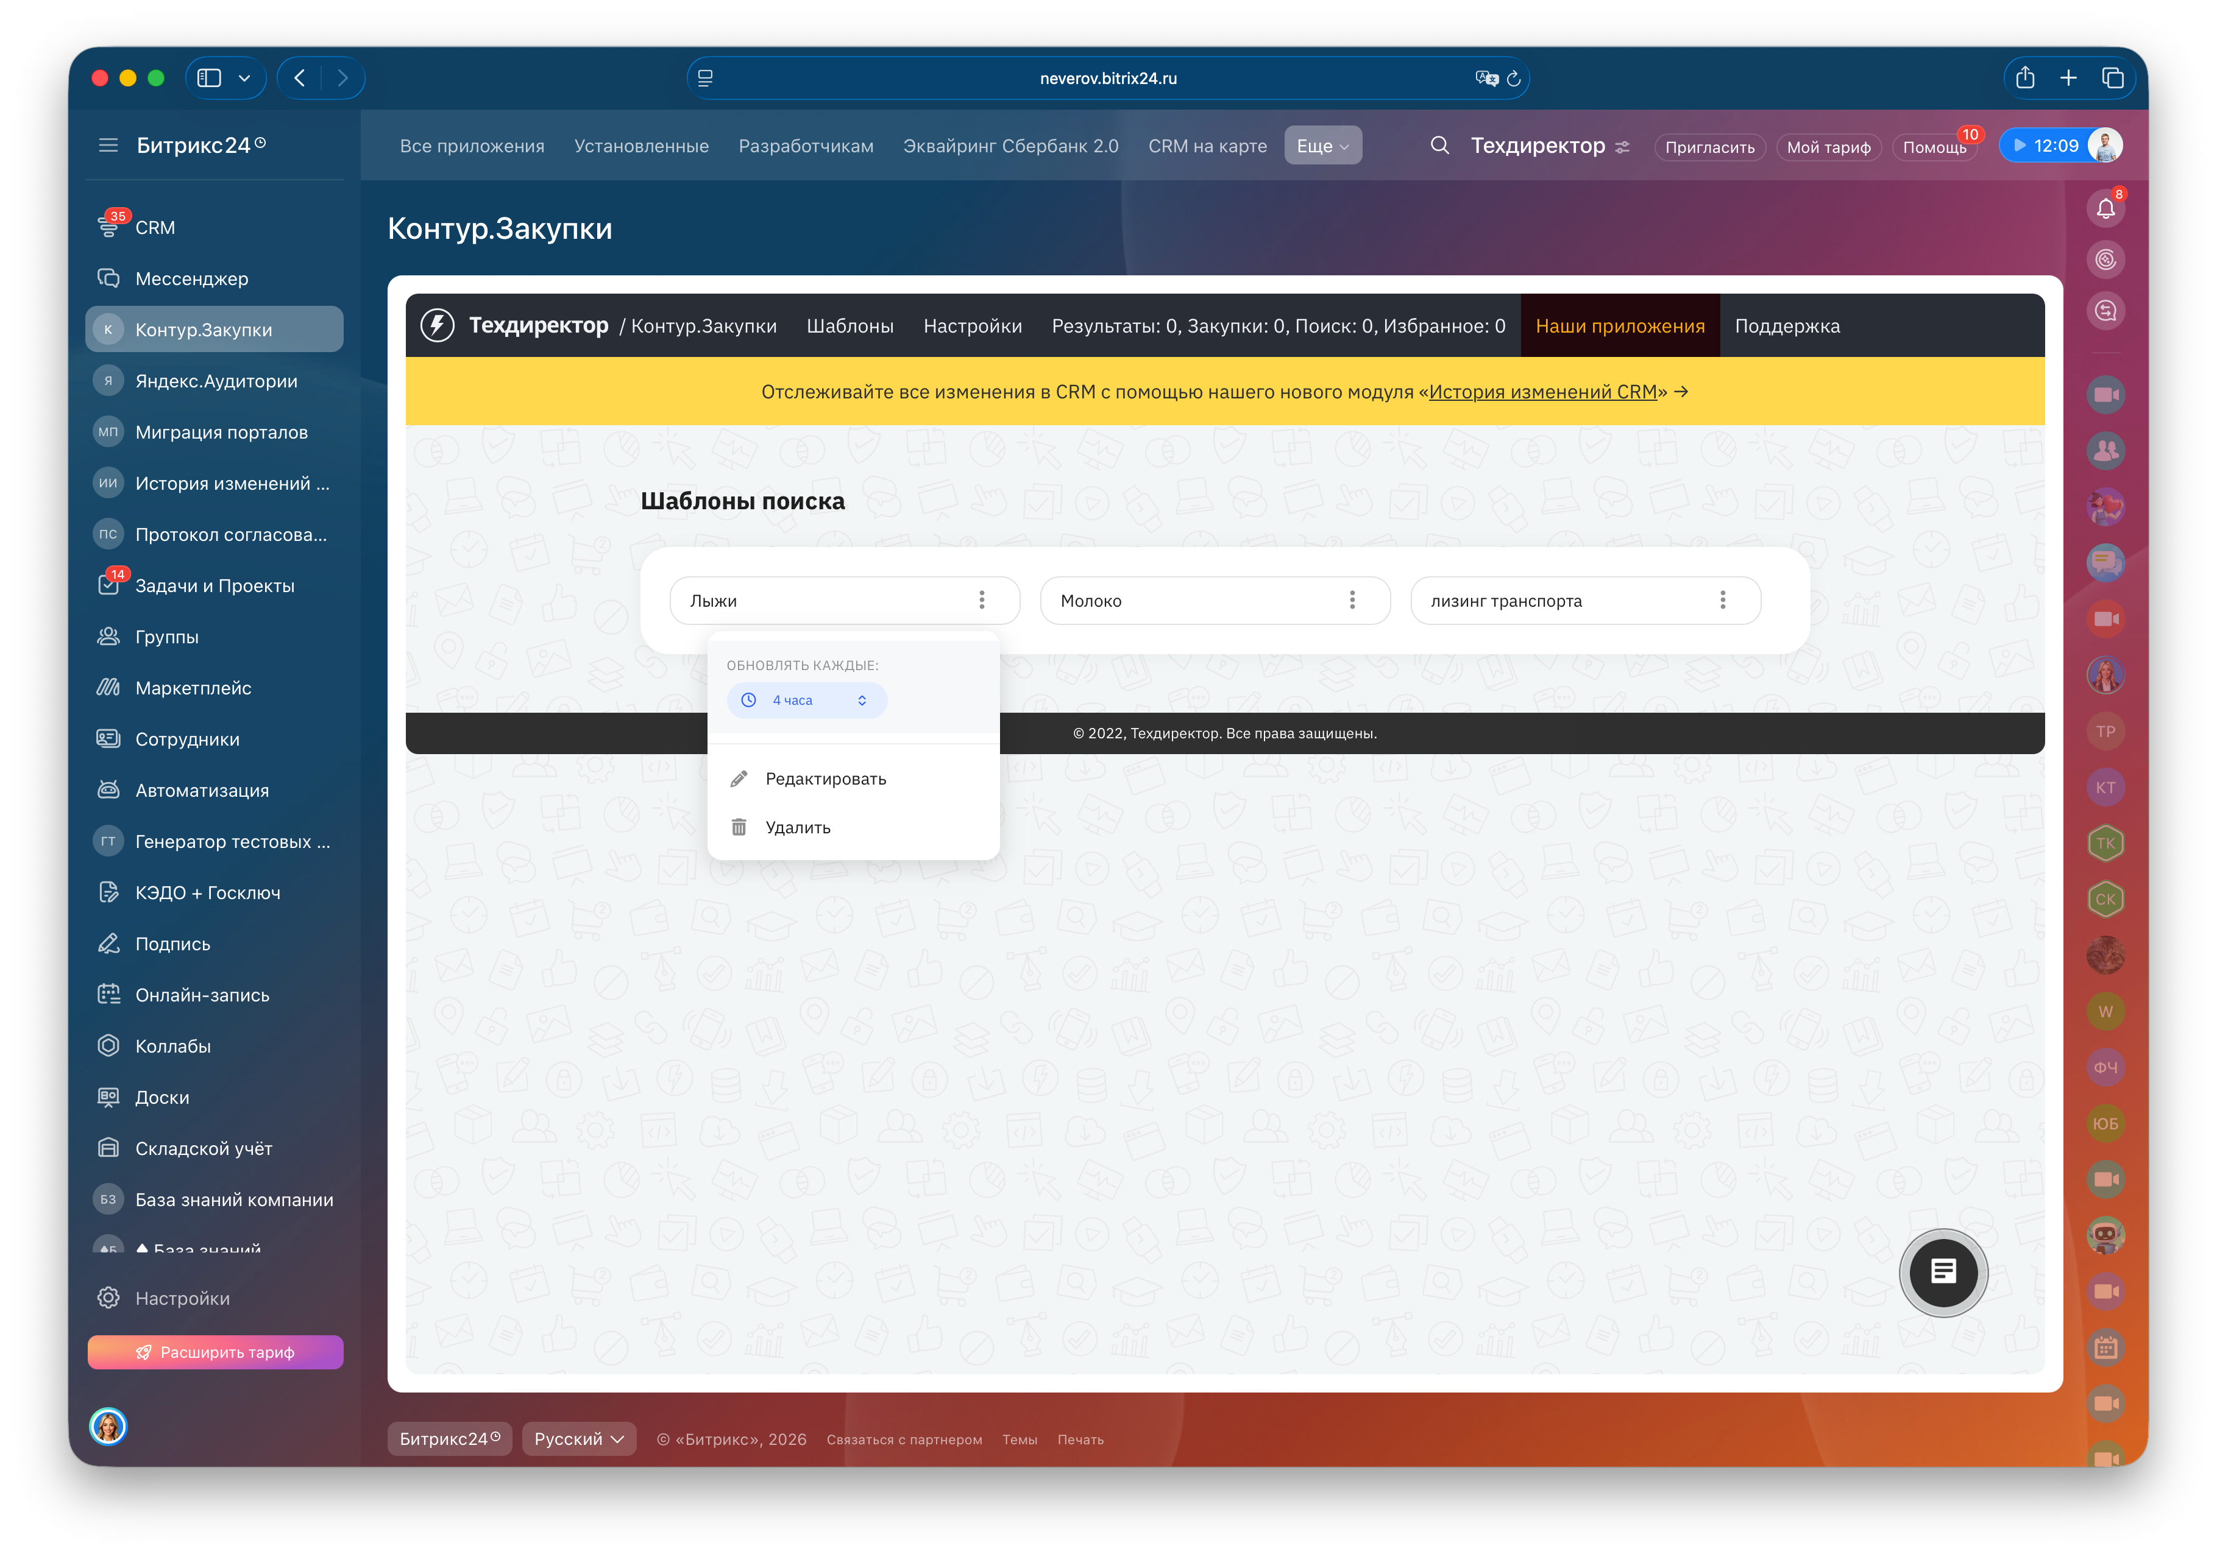Open the Русский language selector
2217x1557 pixels.
[578, 1438]
